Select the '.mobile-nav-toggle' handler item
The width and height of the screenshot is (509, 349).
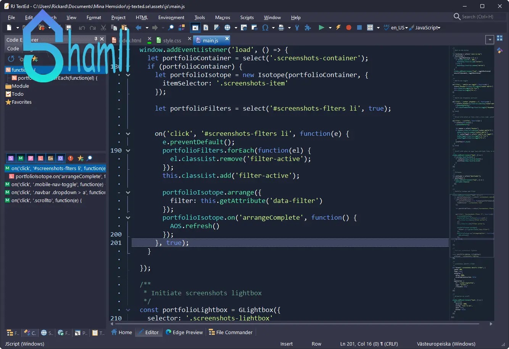[x=55, y=184]
